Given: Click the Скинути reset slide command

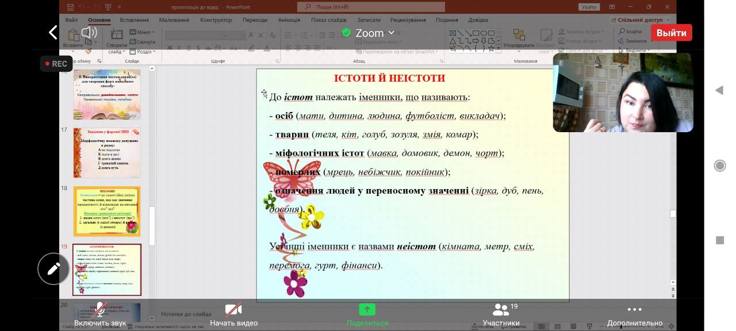Looking at the screenshot, I should pyautogui.click(x=143, y=42).
